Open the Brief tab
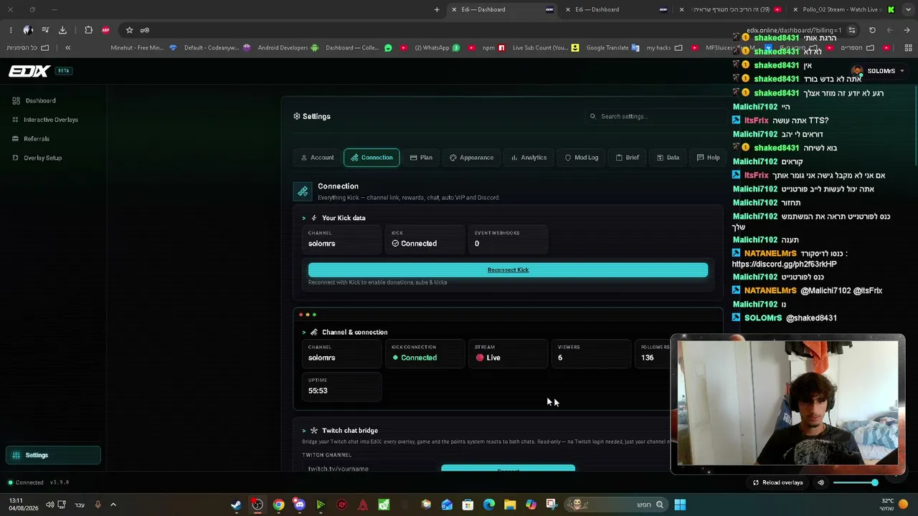This screenshot has width=918, height=516. (x=628, y=158)
